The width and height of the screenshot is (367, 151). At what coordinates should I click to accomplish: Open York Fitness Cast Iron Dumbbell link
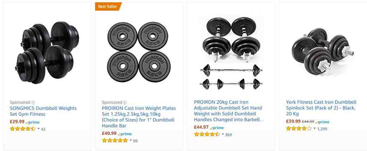pos(321,108)
